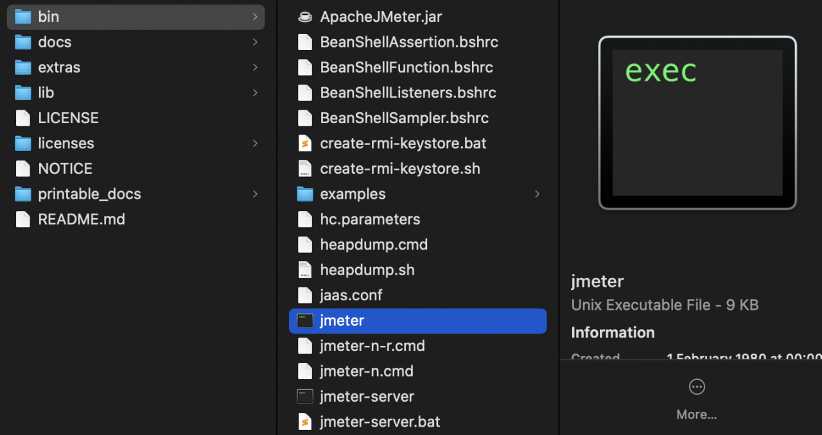This screenshot has width=822, height=435.
Task: Click the jaas.conf document icon
Action: 305,295
